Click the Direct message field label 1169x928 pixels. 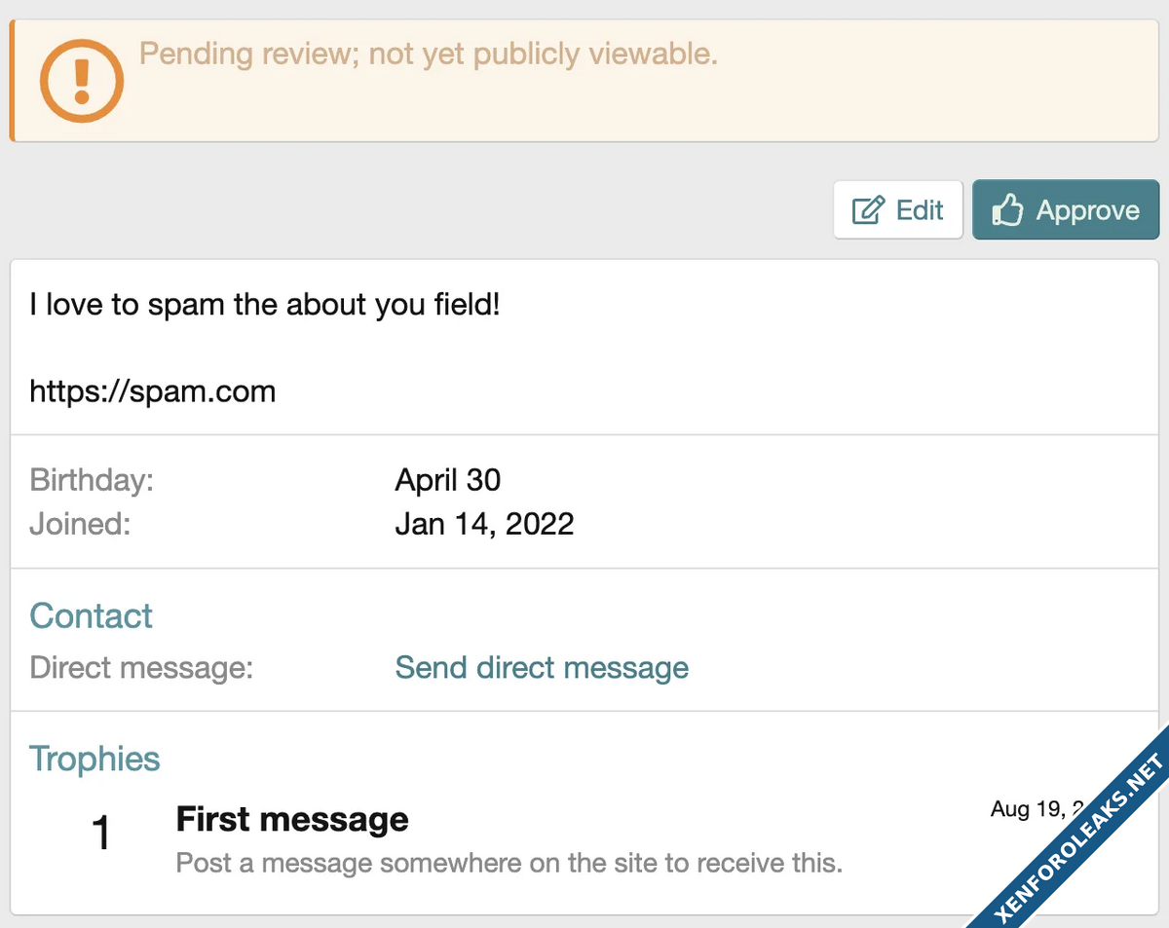pyautogui.click(x=141, y=668)
